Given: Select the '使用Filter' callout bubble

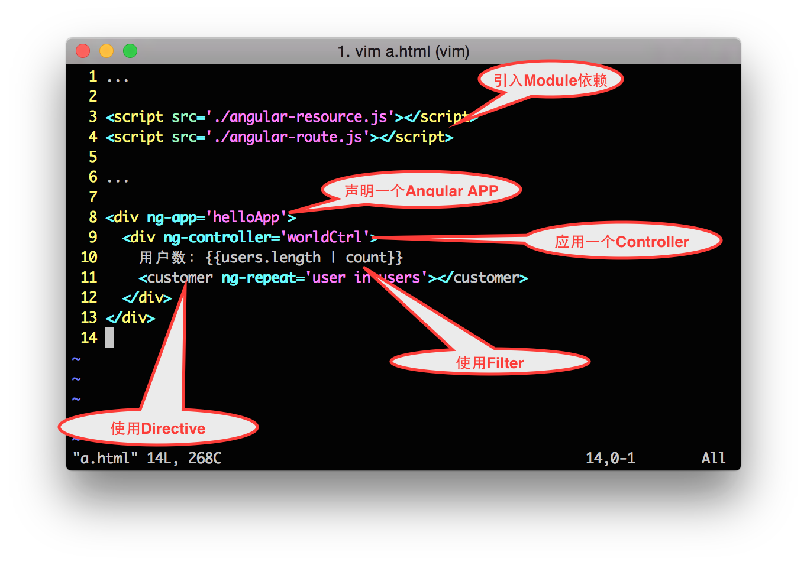Looking at the screenshot, I should point(490,362).
